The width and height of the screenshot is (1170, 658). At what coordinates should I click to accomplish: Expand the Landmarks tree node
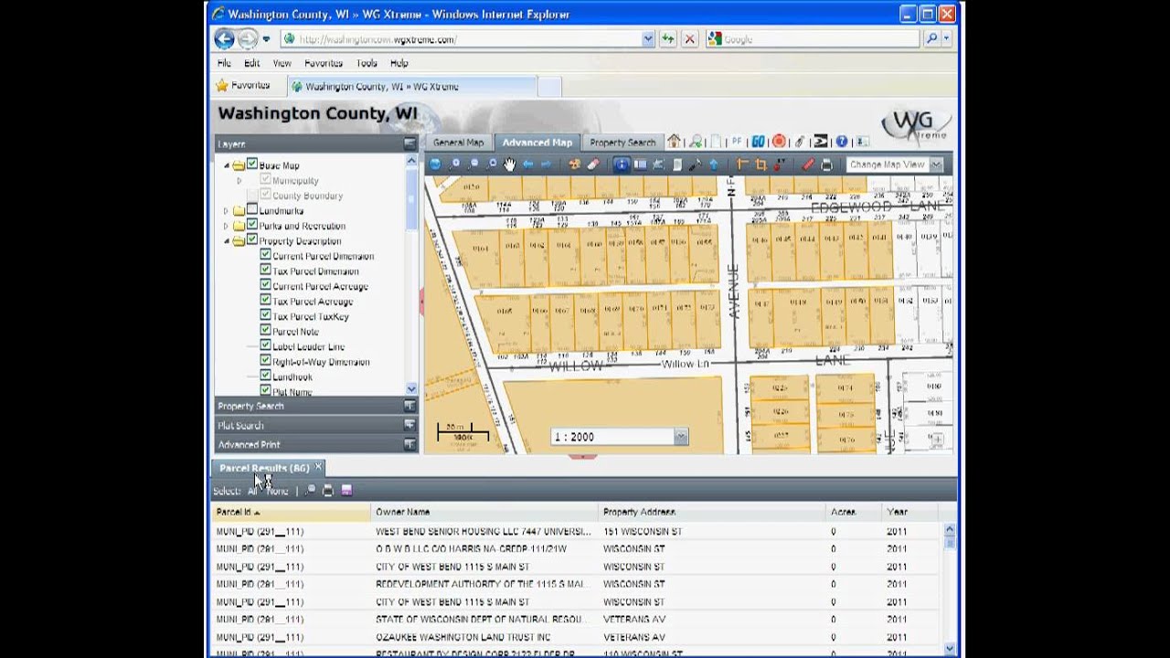tap(226, 211)
